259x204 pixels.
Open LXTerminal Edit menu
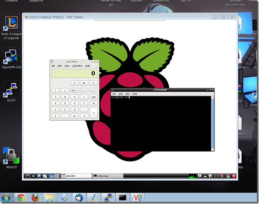tap(121, 94)
